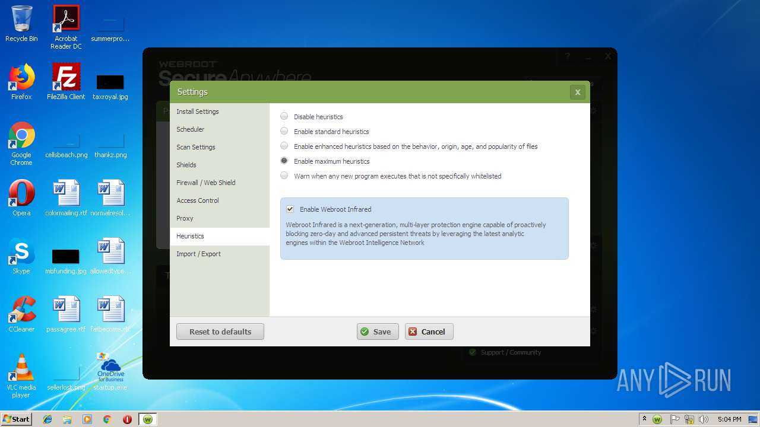The height and width of the screenshot is (427, 760).
Task: Select sellerlost.png desktop file
Action: point(66,379)
